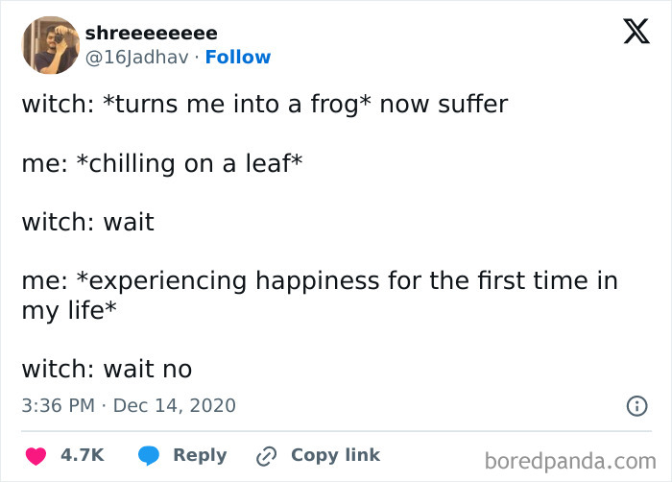The width and height of the screenshot is (672, 482).
Task: Click the final "witch: wait no" line
Action: click(107, 369)
